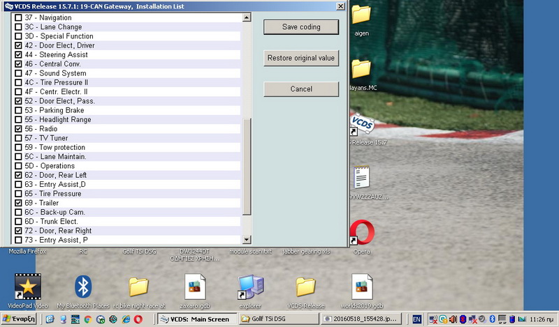Open the rc bike night race folder
The image size is (559, 327).
[x=138, y=287]
